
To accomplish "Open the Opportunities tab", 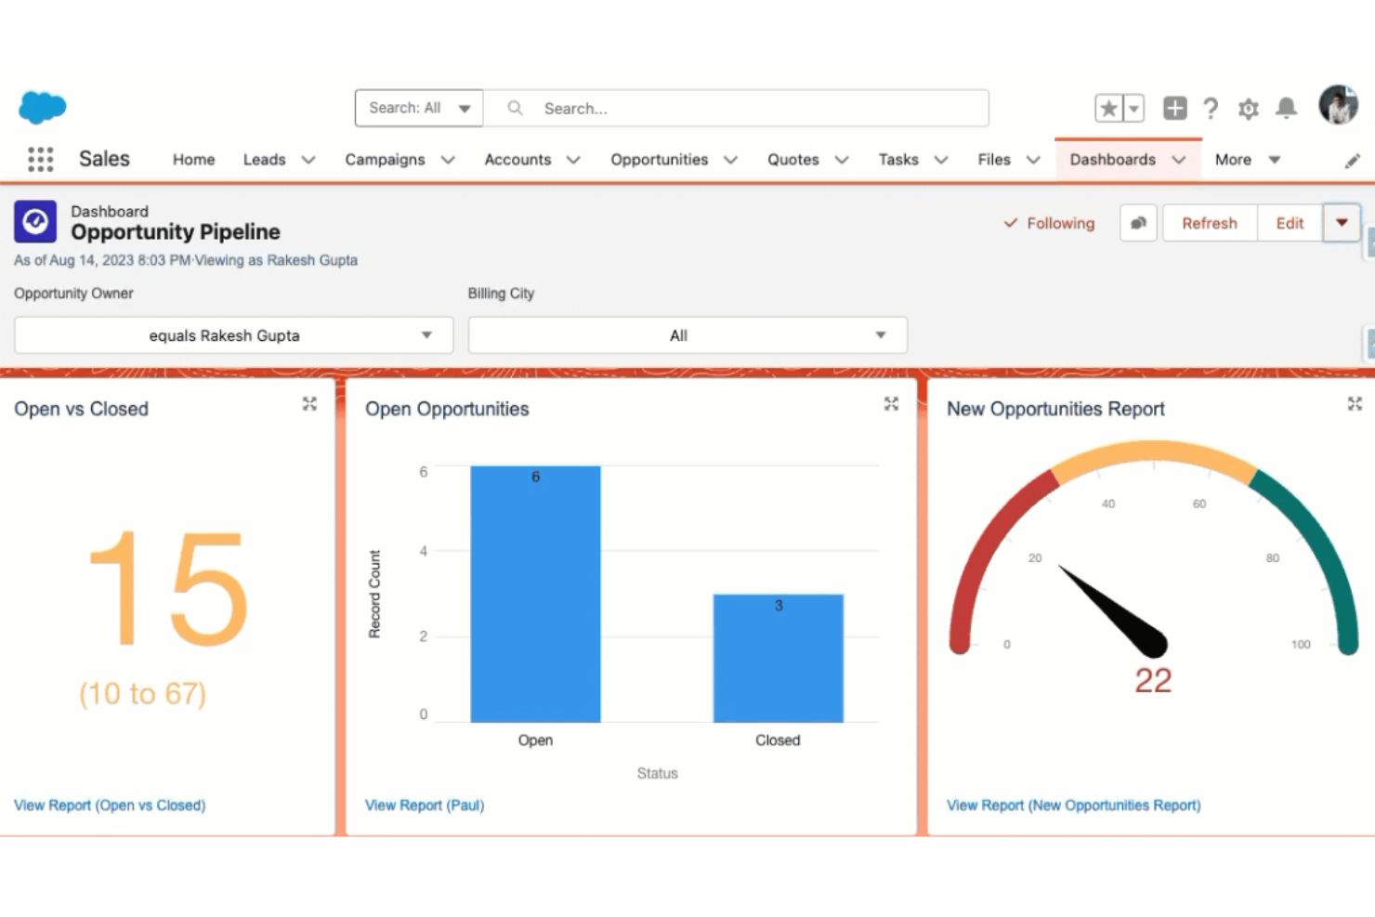I will pos(659,160).
